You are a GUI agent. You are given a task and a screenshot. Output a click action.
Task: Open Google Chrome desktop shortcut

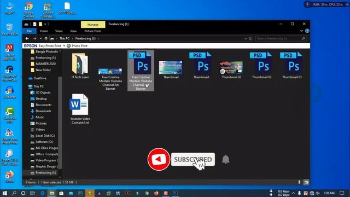pyautogui.click(x=29, y=10)
